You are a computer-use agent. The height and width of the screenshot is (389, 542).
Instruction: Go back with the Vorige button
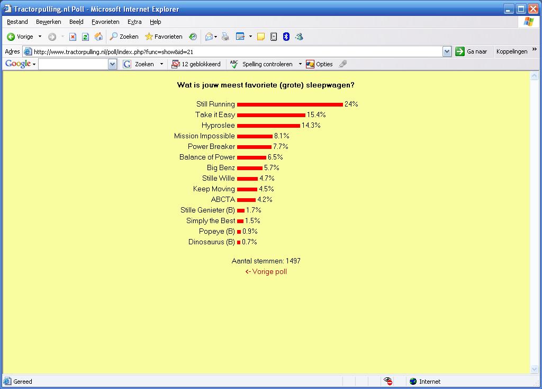20,37
